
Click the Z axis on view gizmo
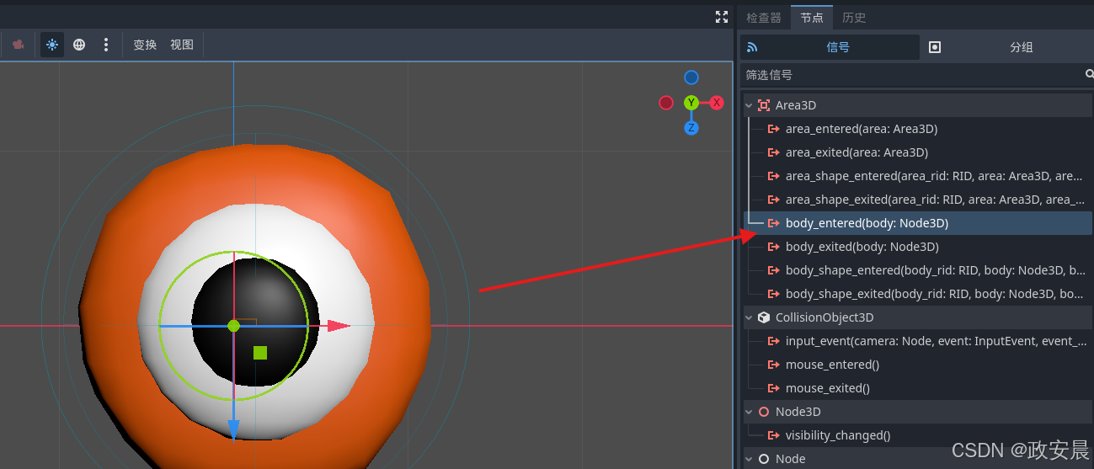691,128
